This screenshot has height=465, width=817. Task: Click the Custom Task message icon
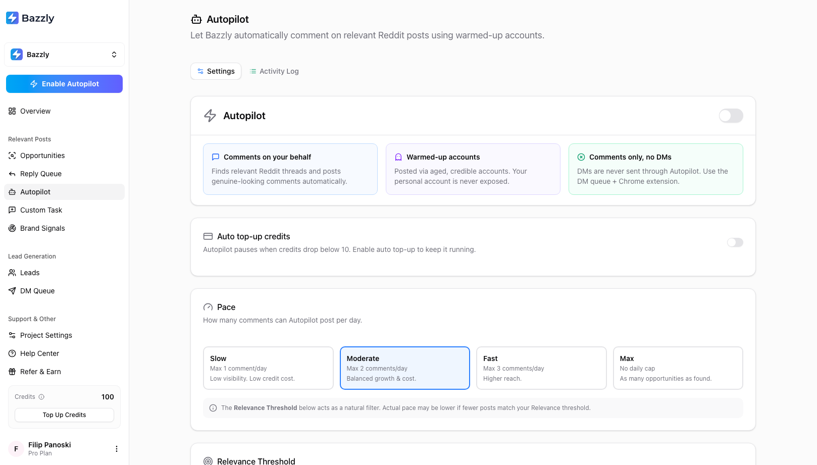[x=12, y=210]
